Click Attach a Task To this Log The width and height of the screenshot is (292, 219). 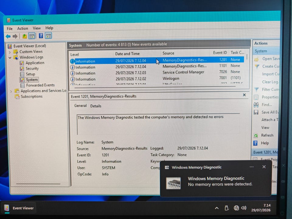pyautogui.click(x=270, y=120)
